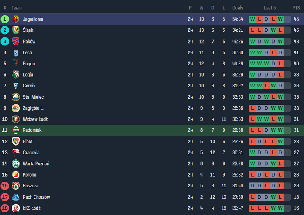
Task: Click the Raków club crest icon
Action: point(16,41)
